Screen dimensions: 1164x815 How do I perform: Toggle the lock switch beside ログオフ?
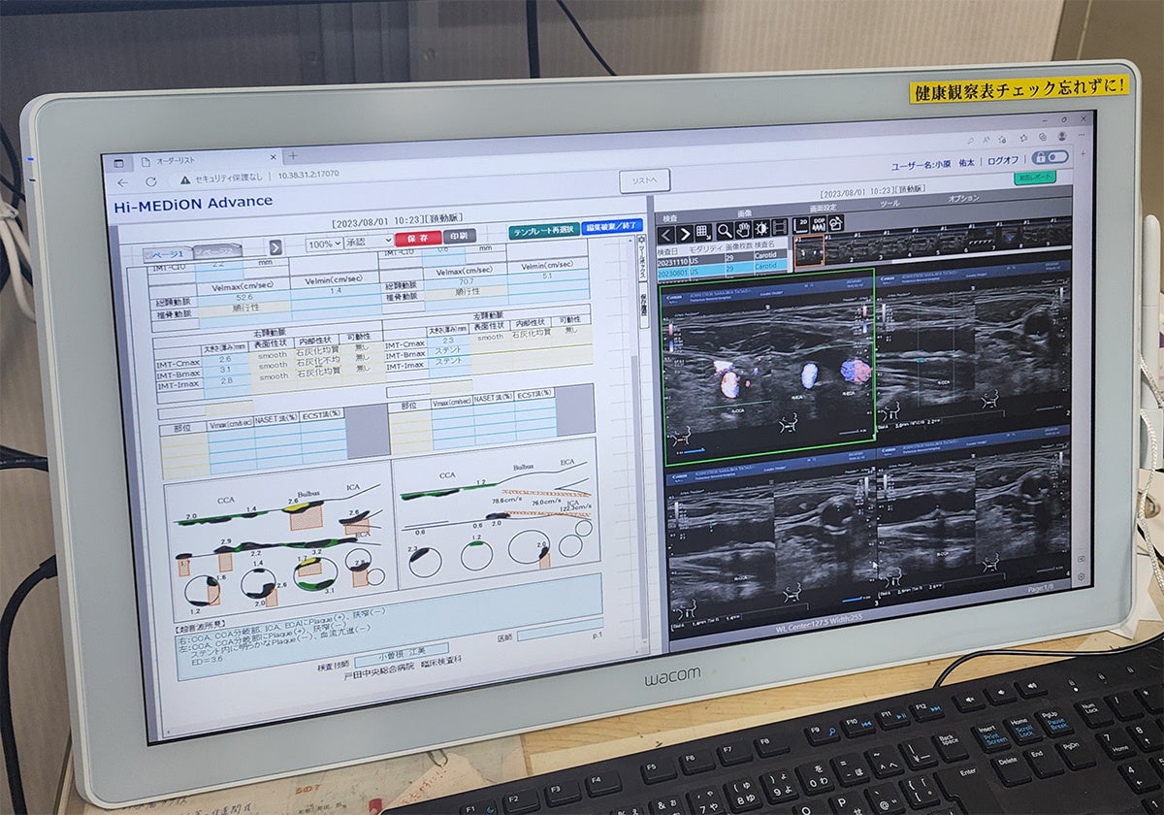point(1051,157)
